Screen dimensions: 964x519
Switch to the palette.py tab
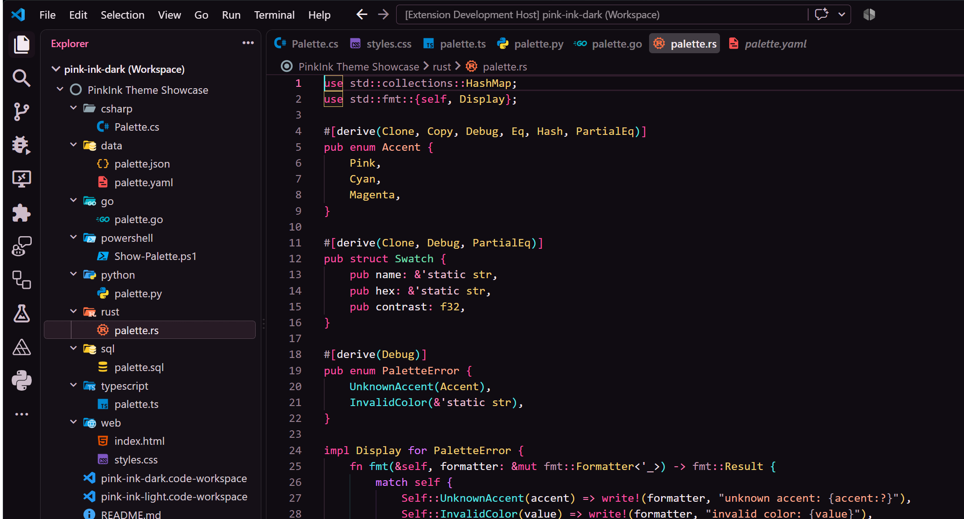[x=531, y=43]
